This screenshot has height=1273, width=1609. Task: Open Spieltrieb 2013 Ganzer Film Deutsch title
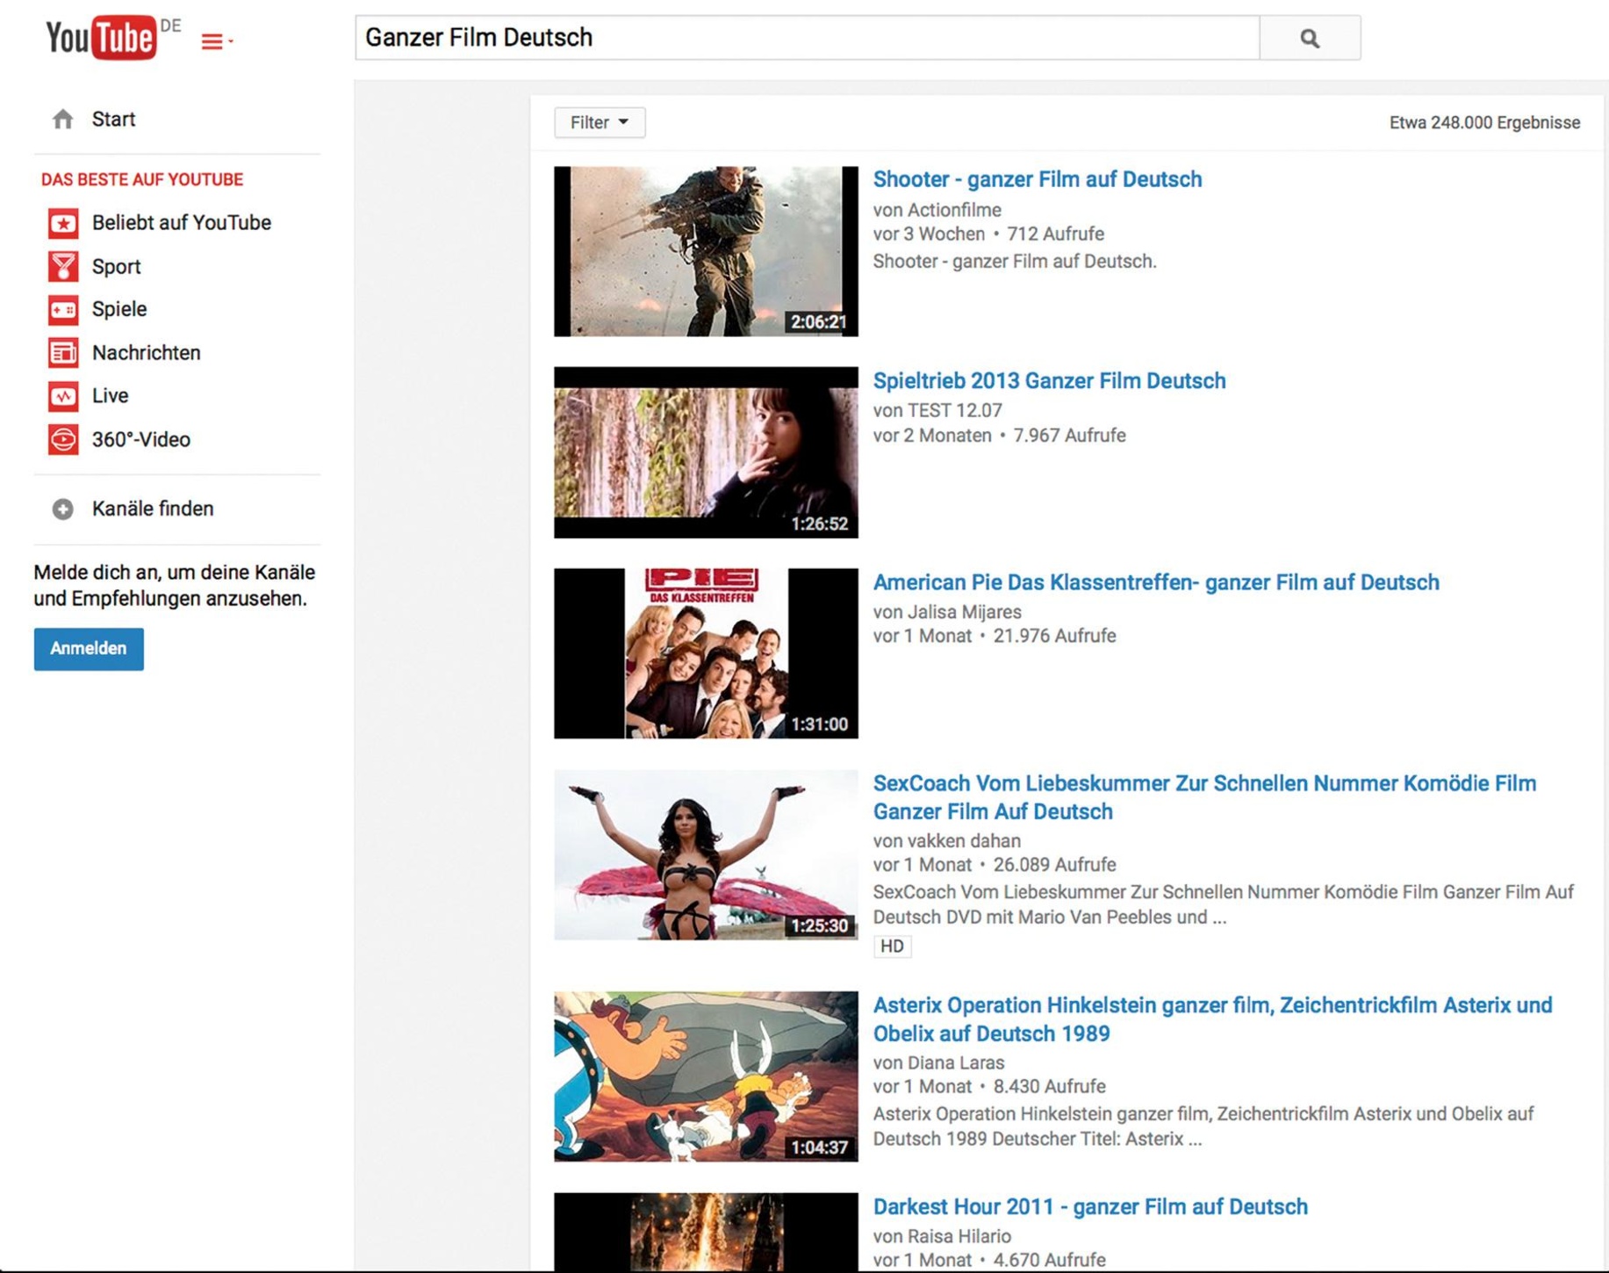coord(1049,381)
